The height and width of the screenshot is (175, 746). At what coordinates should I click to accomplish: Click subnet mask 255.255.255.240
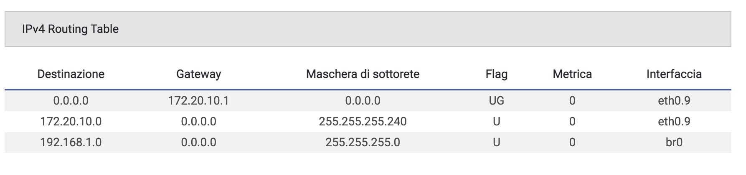click(x=363, y=122)
